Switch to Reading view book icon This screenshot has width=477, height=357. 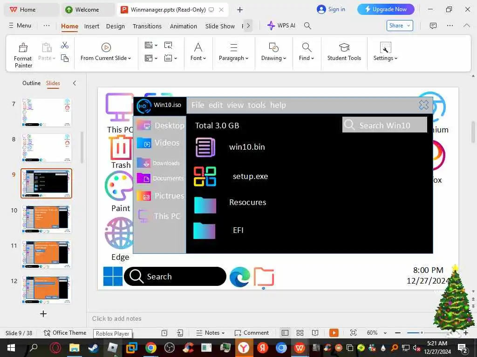point(315,333)
